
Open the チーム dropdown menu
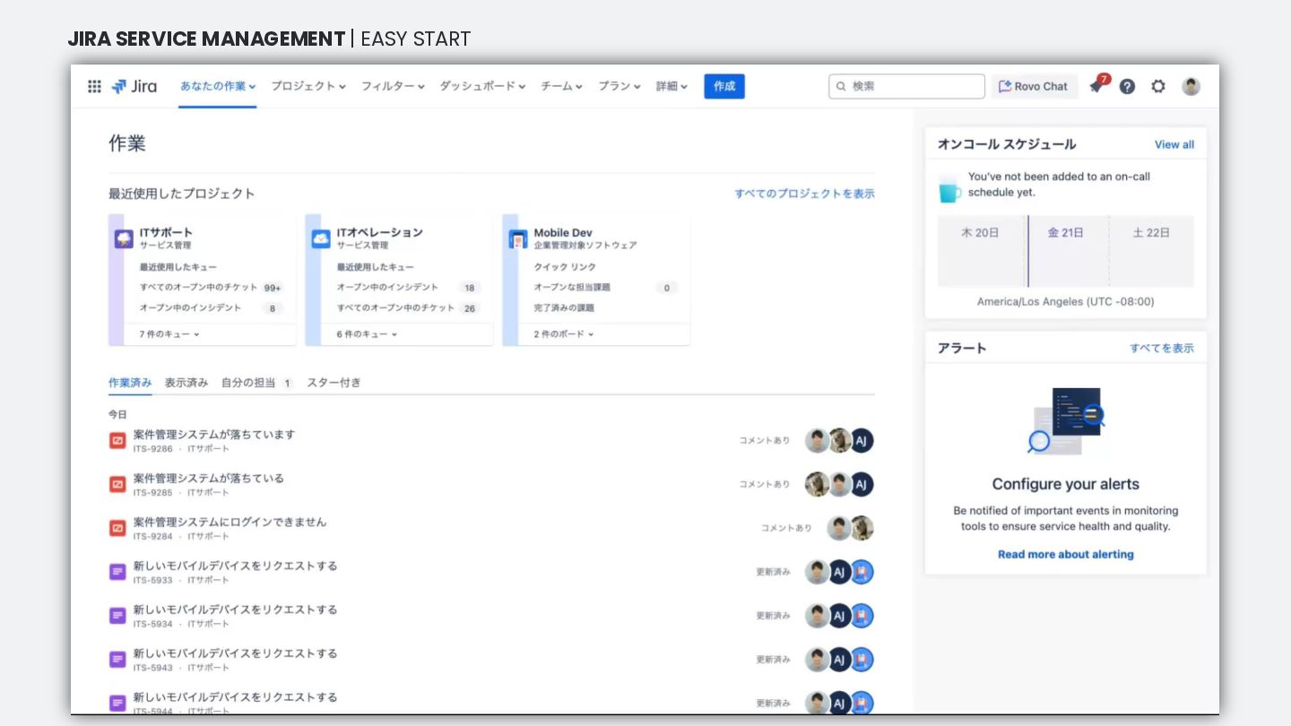pyautogui.click(x=561, y=86)
